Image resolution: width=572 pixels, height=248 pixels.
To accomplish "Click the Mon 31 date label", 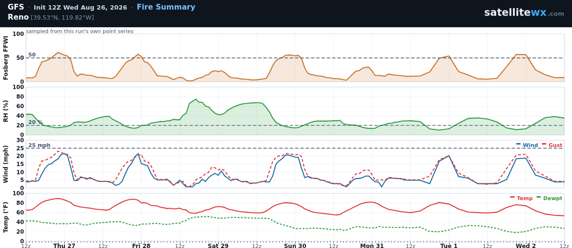I will pyautogui.click(x=372, y=246).
